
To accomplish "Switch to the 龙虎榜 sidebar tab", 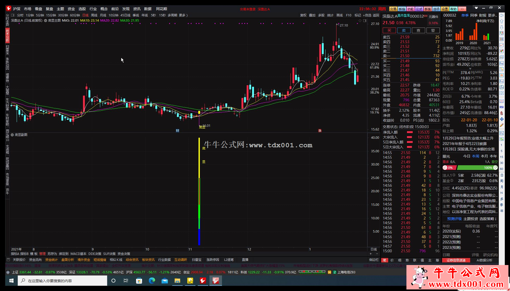I will (8, 150).
